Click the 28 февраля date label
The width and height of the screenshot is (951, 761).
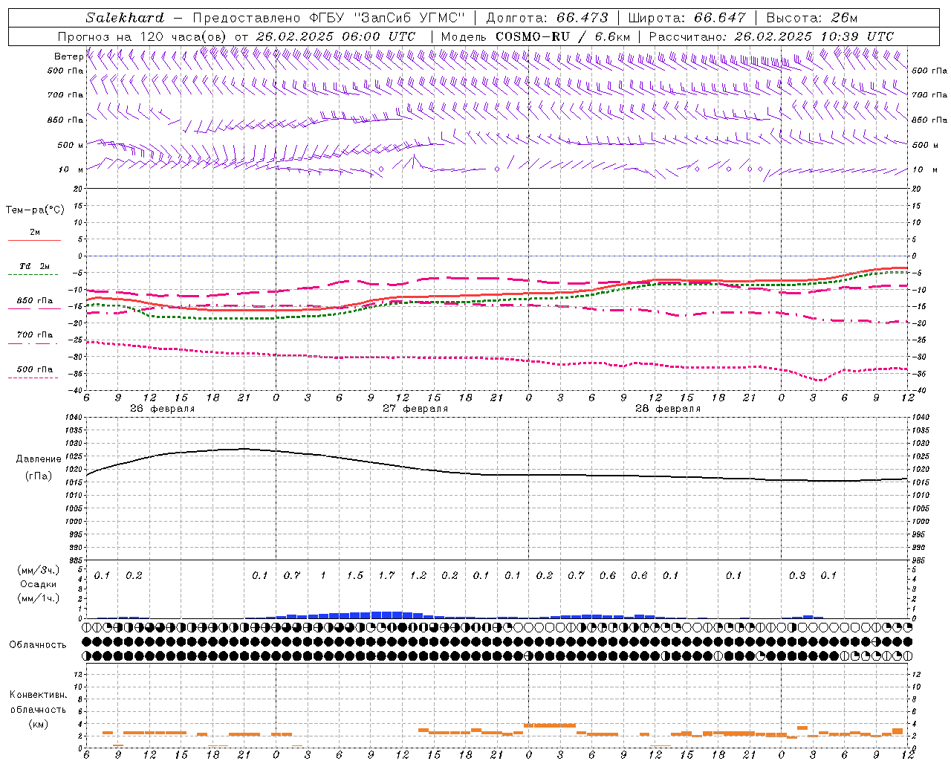tap(668, 409)
